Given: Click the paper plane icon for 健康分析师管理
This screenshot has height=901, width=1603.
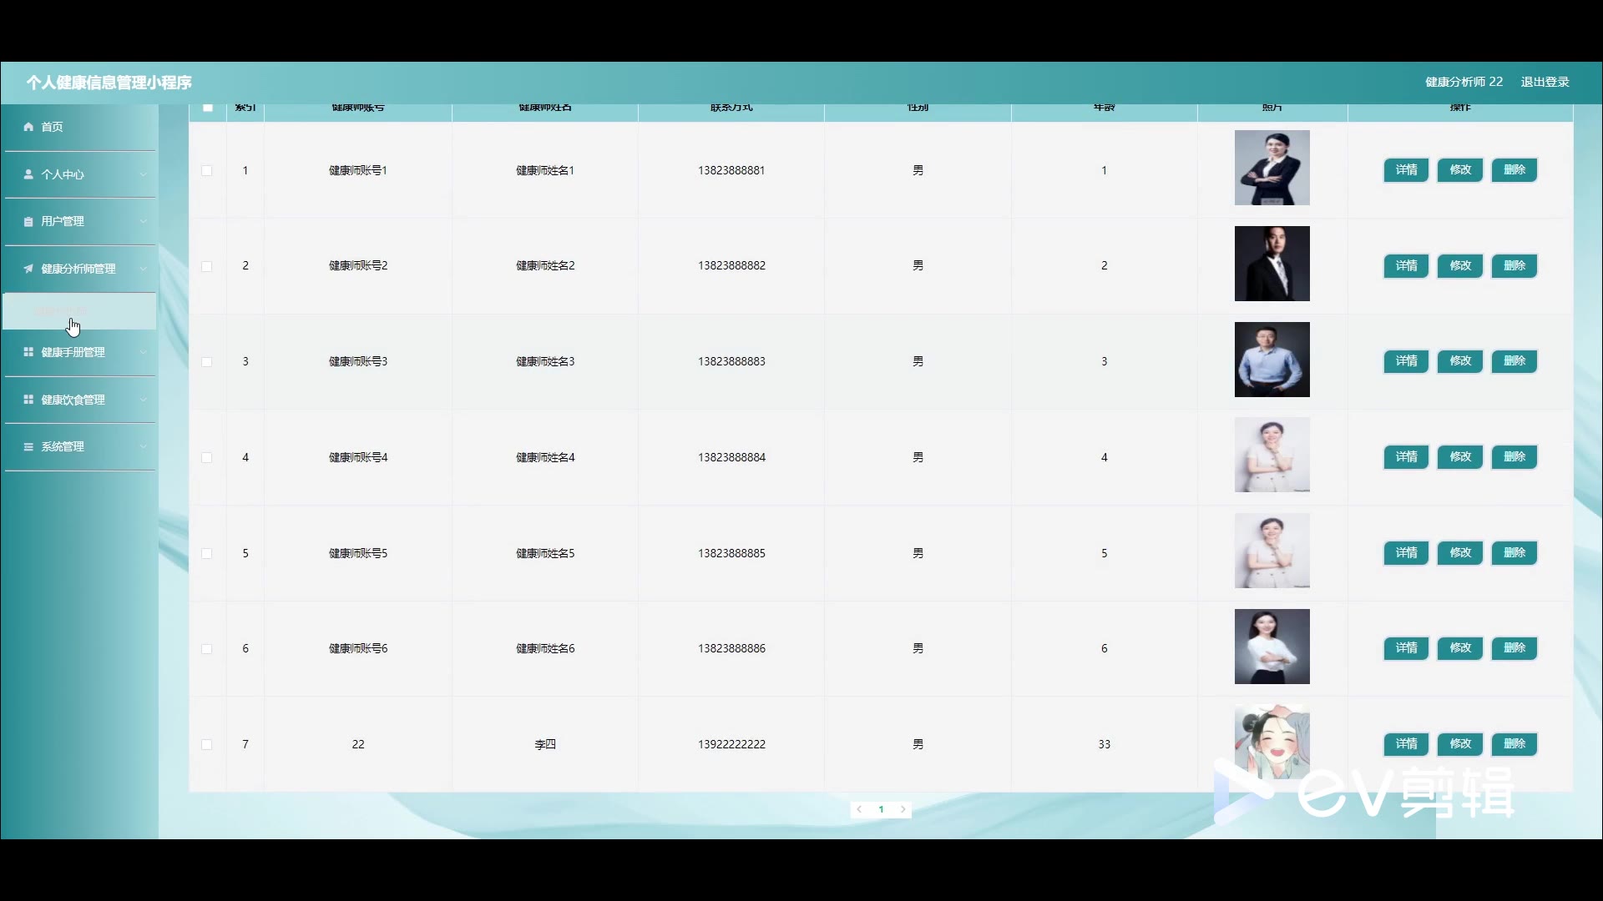Looking at the screenshot, I should click(x=28, y=269).
